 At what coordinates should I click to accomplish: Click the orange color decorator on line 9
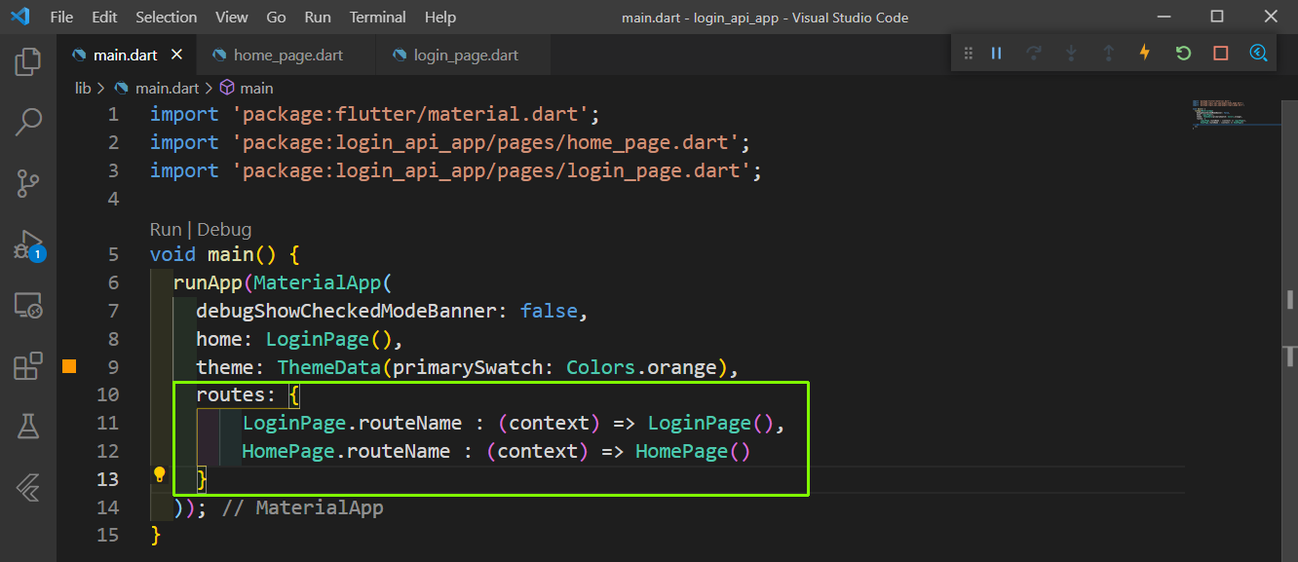pos(69,367)
